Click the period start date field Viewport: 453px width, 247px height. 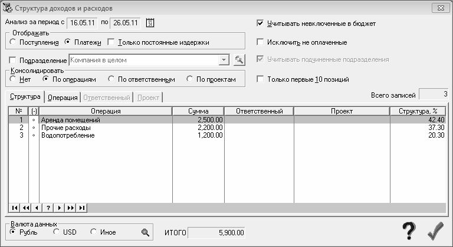(x=83, y=23)
